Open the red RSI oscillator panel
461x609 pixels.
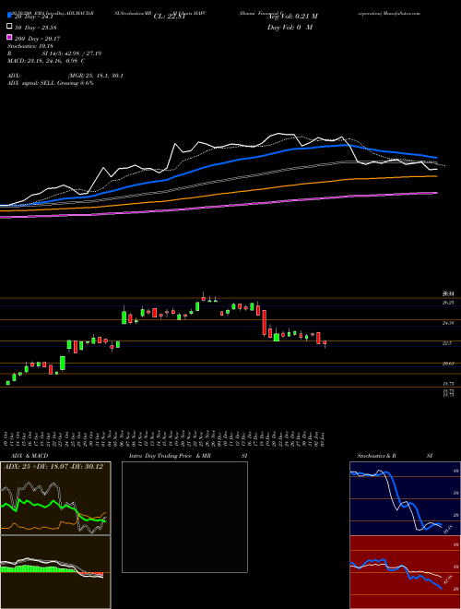click(405, 572)
